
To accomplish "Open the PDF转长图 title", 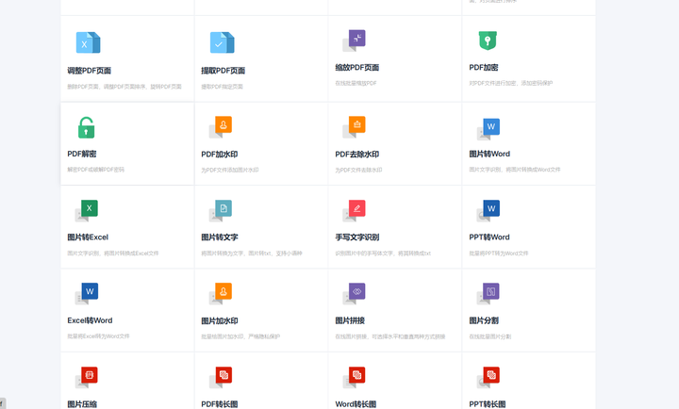I will coord(220,404).
